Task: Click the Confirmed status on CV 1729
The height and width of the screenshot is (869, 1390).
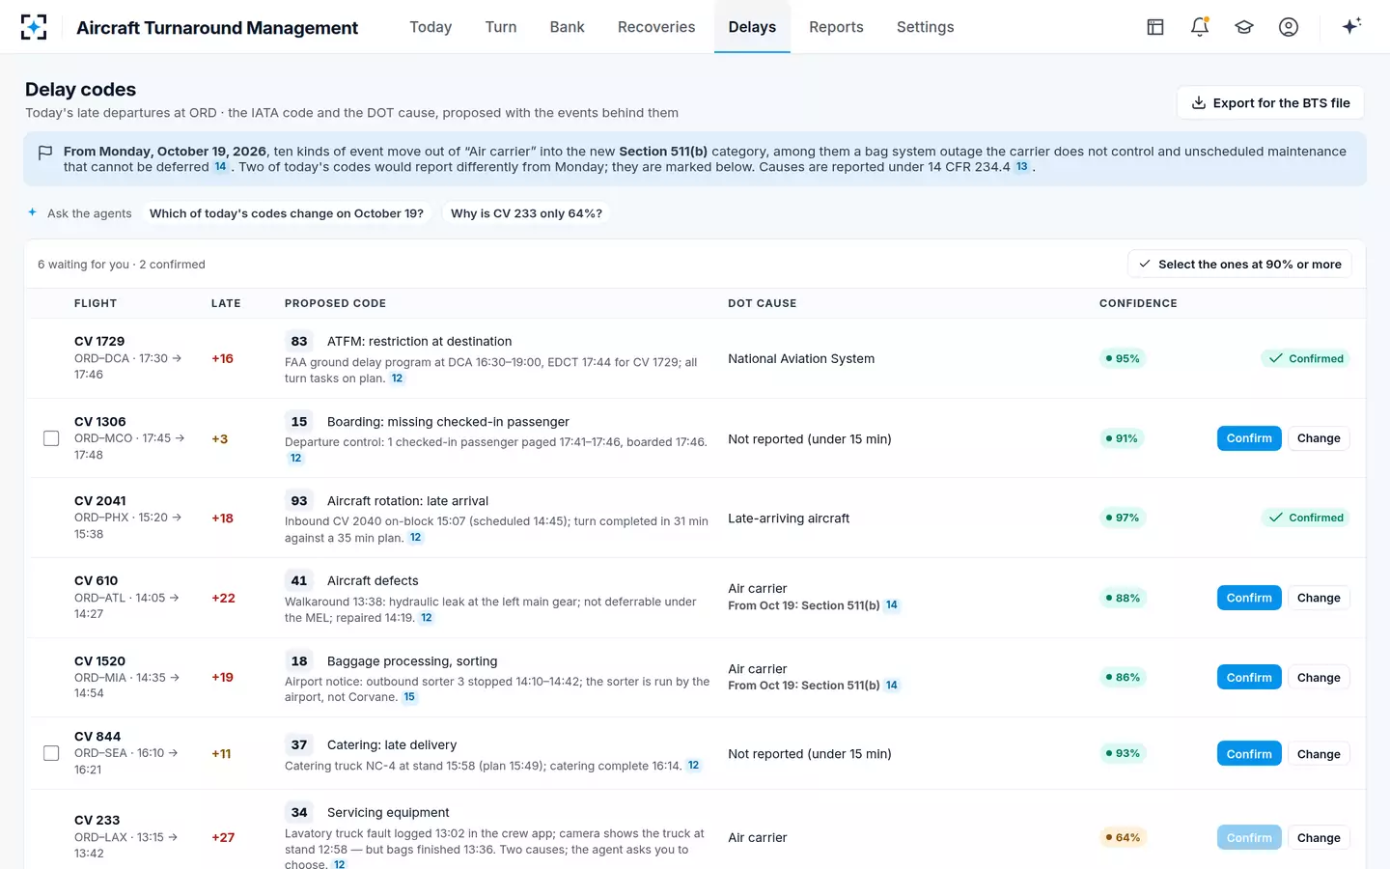Action: [x=1305, y=358]
